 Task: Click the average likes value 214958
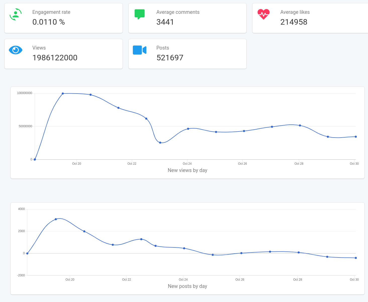[x=294, y=22]
